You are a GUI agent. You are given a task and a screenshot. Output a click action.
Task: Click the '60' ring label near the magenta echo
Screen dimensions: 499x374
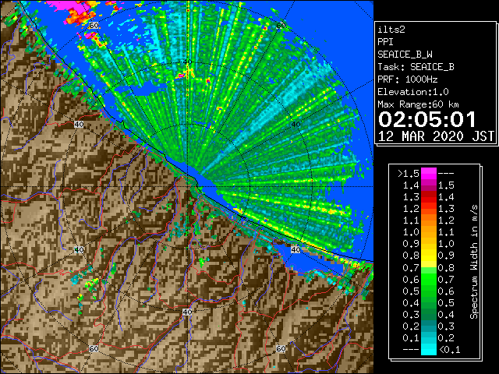(94, 25)
